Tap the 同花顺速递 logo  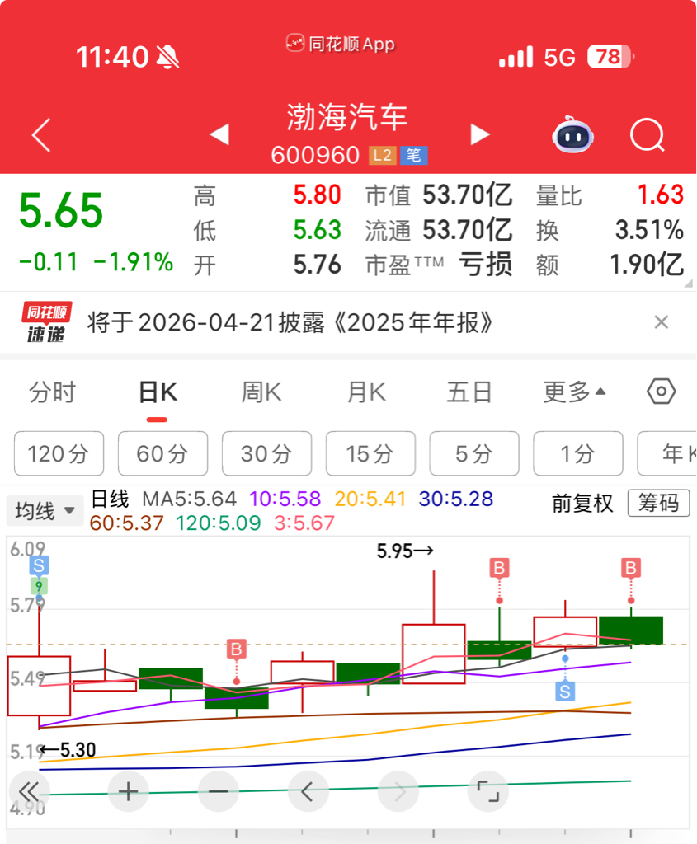[x=46, y=322]
